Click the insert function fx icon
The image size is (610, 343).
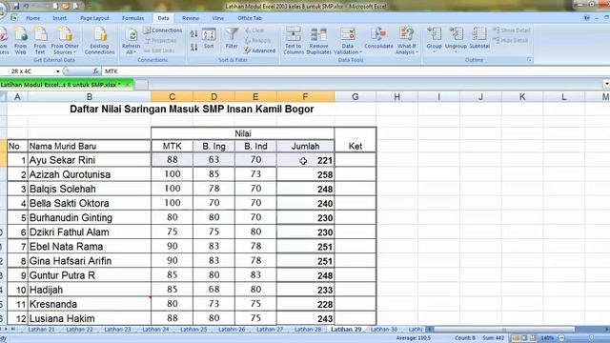pyautogui.click(x=95, y=71)
